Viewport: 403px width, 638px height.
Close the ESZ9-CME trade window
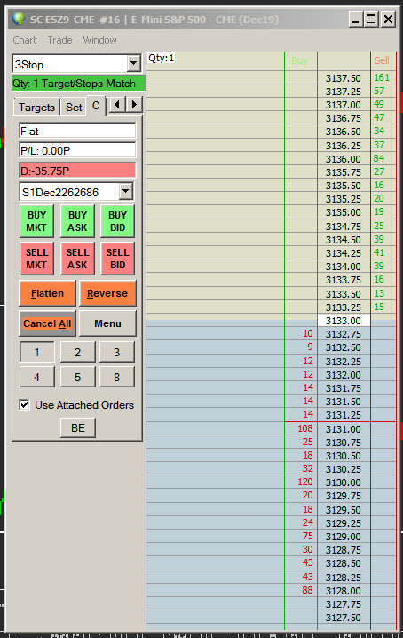(389, 19)
